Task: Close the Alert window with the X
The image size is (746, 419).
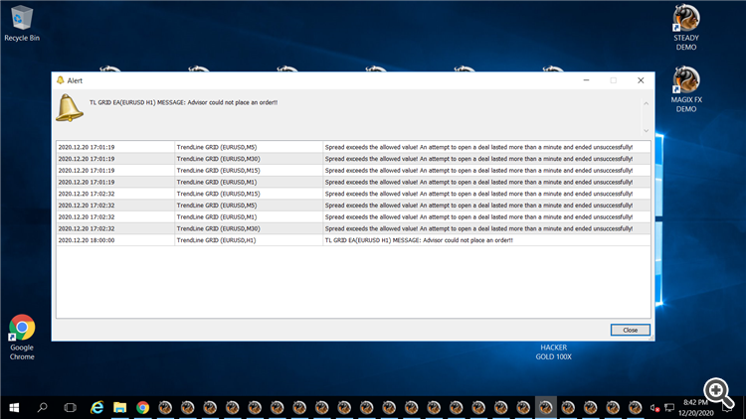Action: click(x=641, y=80)
